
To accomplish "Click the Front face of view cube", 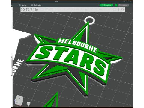I will tap(18, 103).
